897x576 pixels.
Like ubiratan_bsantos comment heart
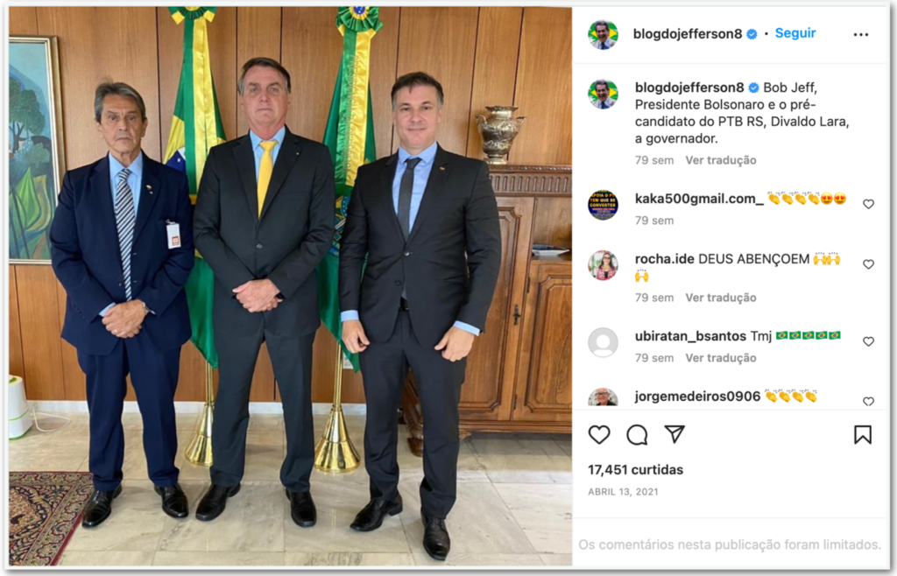(868, 341)
